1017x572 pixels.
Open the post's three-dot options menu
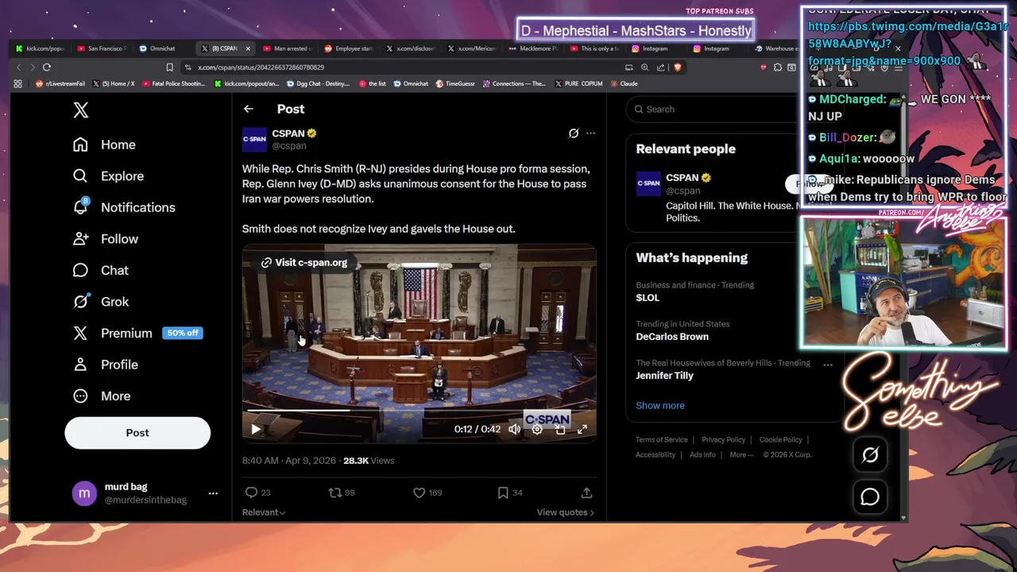coord(590,133)
